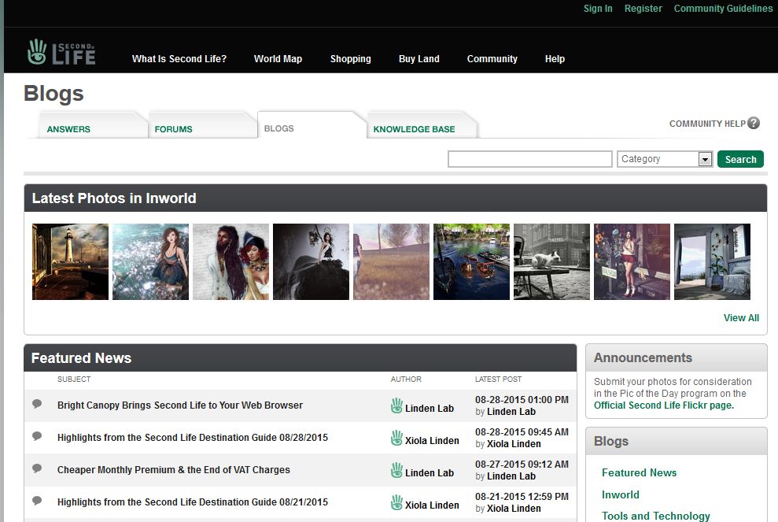
Task: Open the lighthouse photo thumbnail
Action: point(70,261)
